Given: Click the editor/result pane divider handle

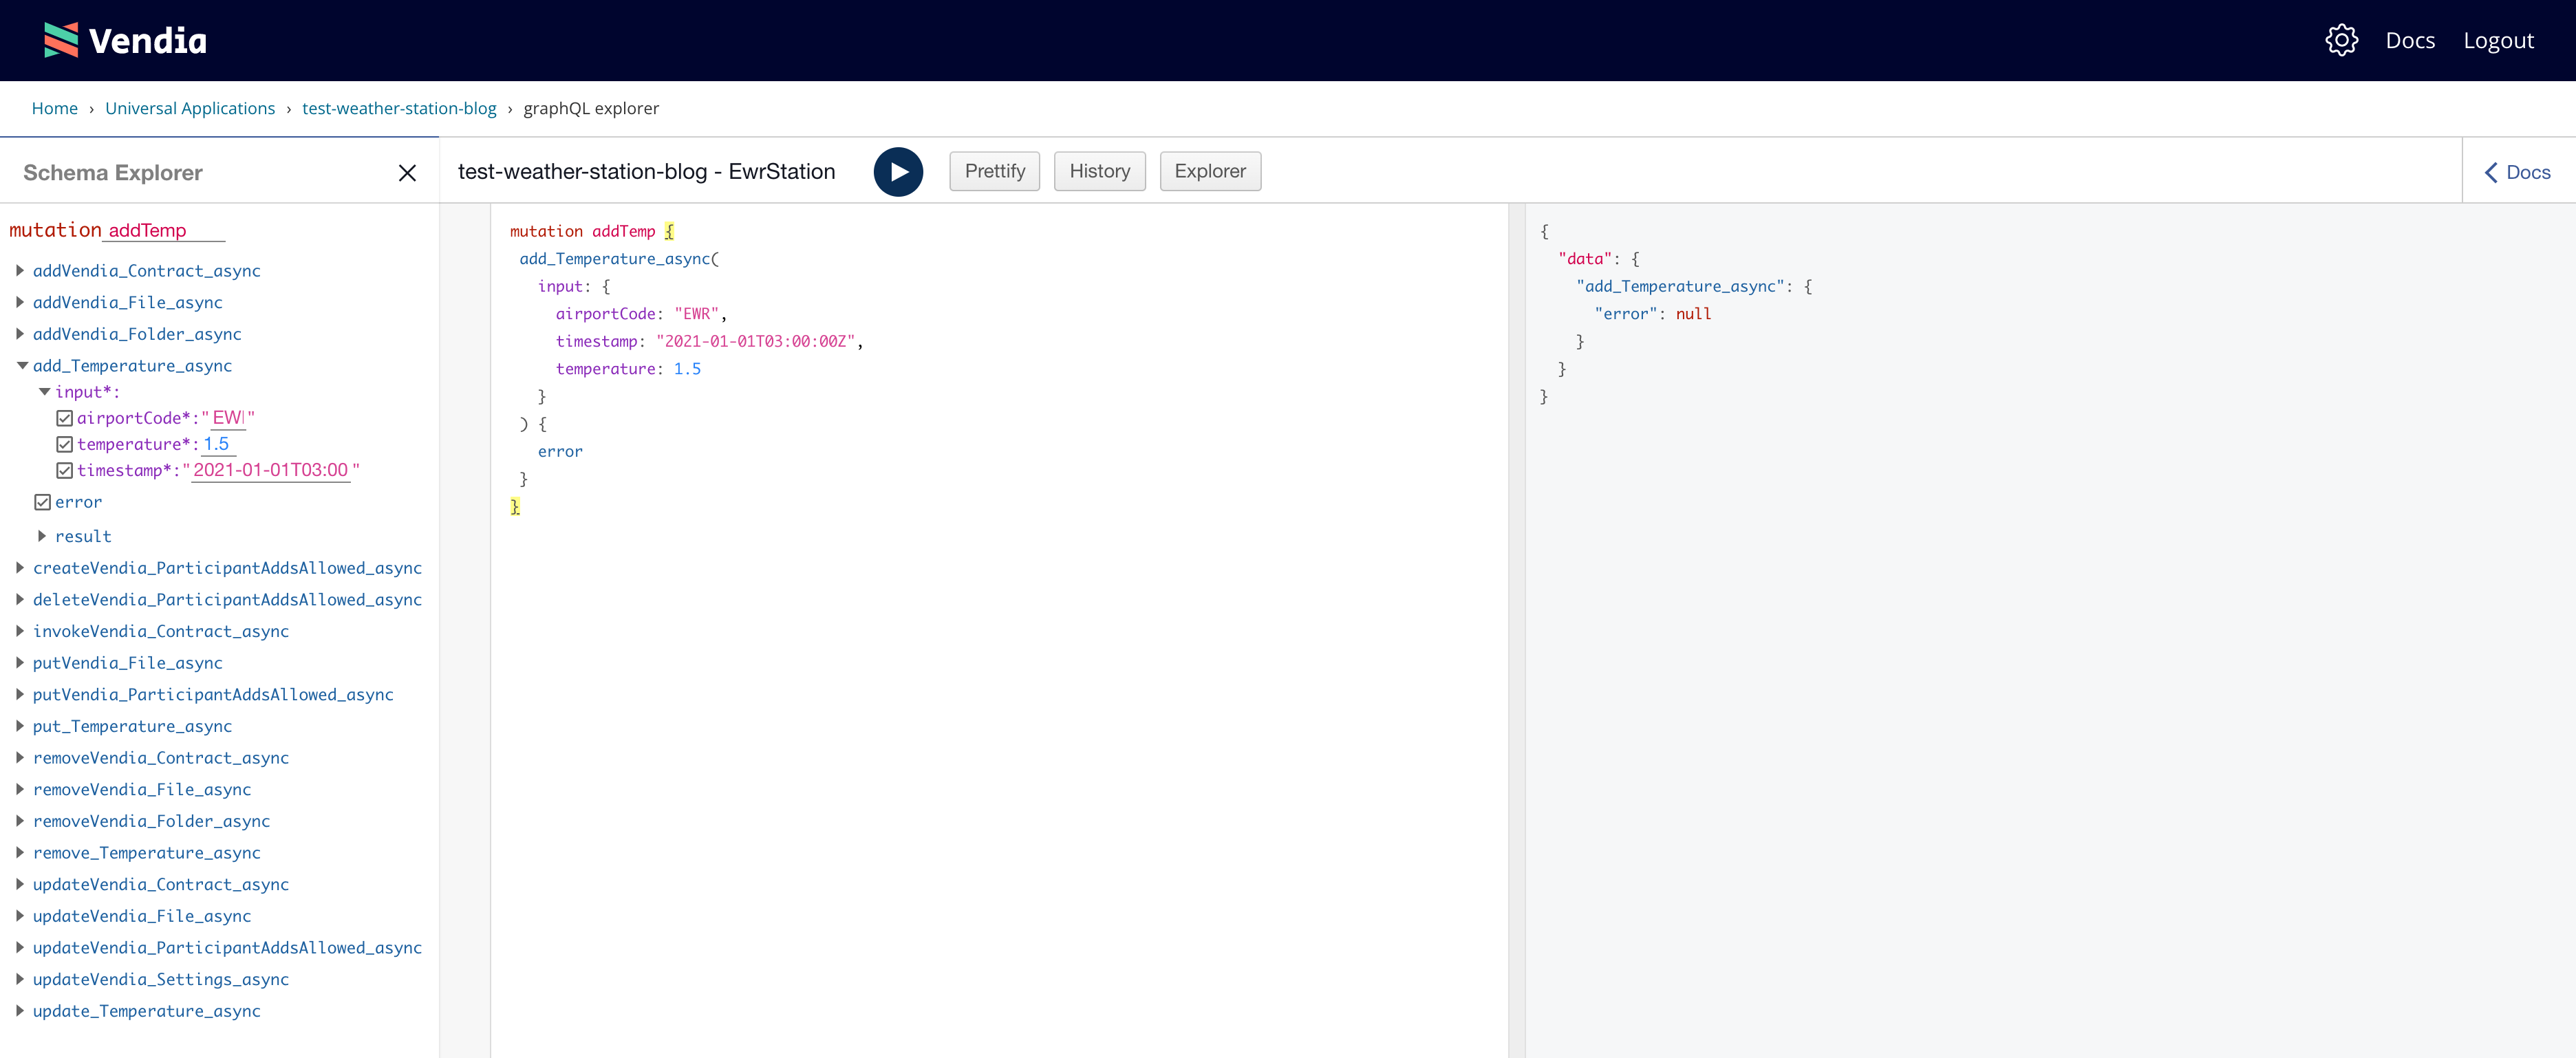Looking at the screenshot, I should click(1516, 630).
